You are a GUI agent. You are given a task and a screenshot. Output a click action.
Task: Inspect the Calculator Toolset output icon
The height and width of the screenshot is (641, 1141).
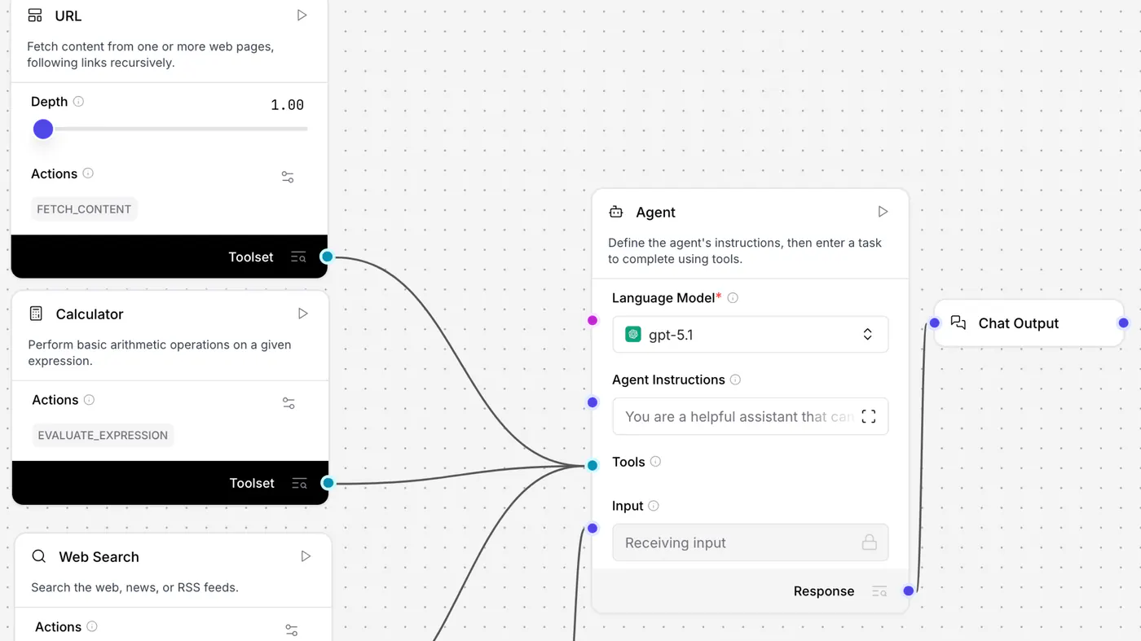[299, 483]
